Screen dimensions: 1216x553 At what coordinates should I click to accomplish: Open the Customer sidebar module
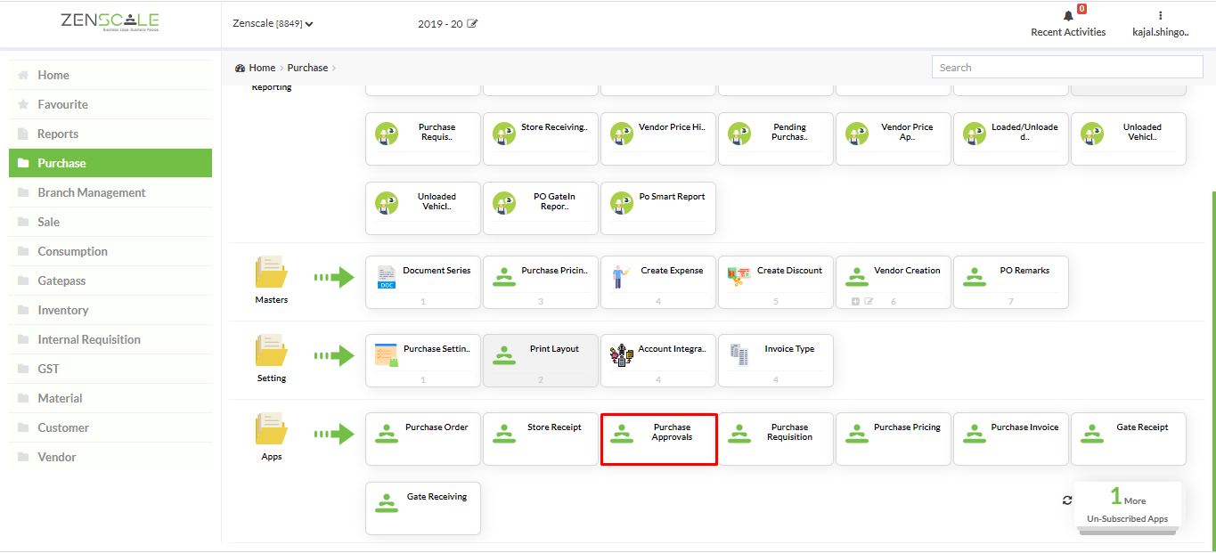[x=110, y=427]
